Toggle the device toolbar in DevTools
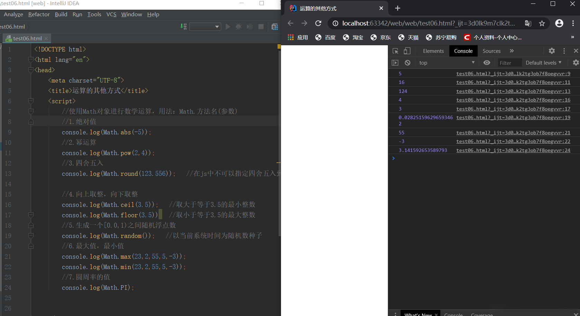This screenshot has width=580, height=316. point(407,51)
